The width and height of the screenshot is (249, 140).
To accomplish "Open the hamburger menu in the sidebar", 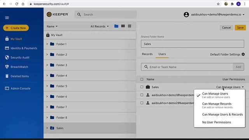I will [x=7, y=17].
